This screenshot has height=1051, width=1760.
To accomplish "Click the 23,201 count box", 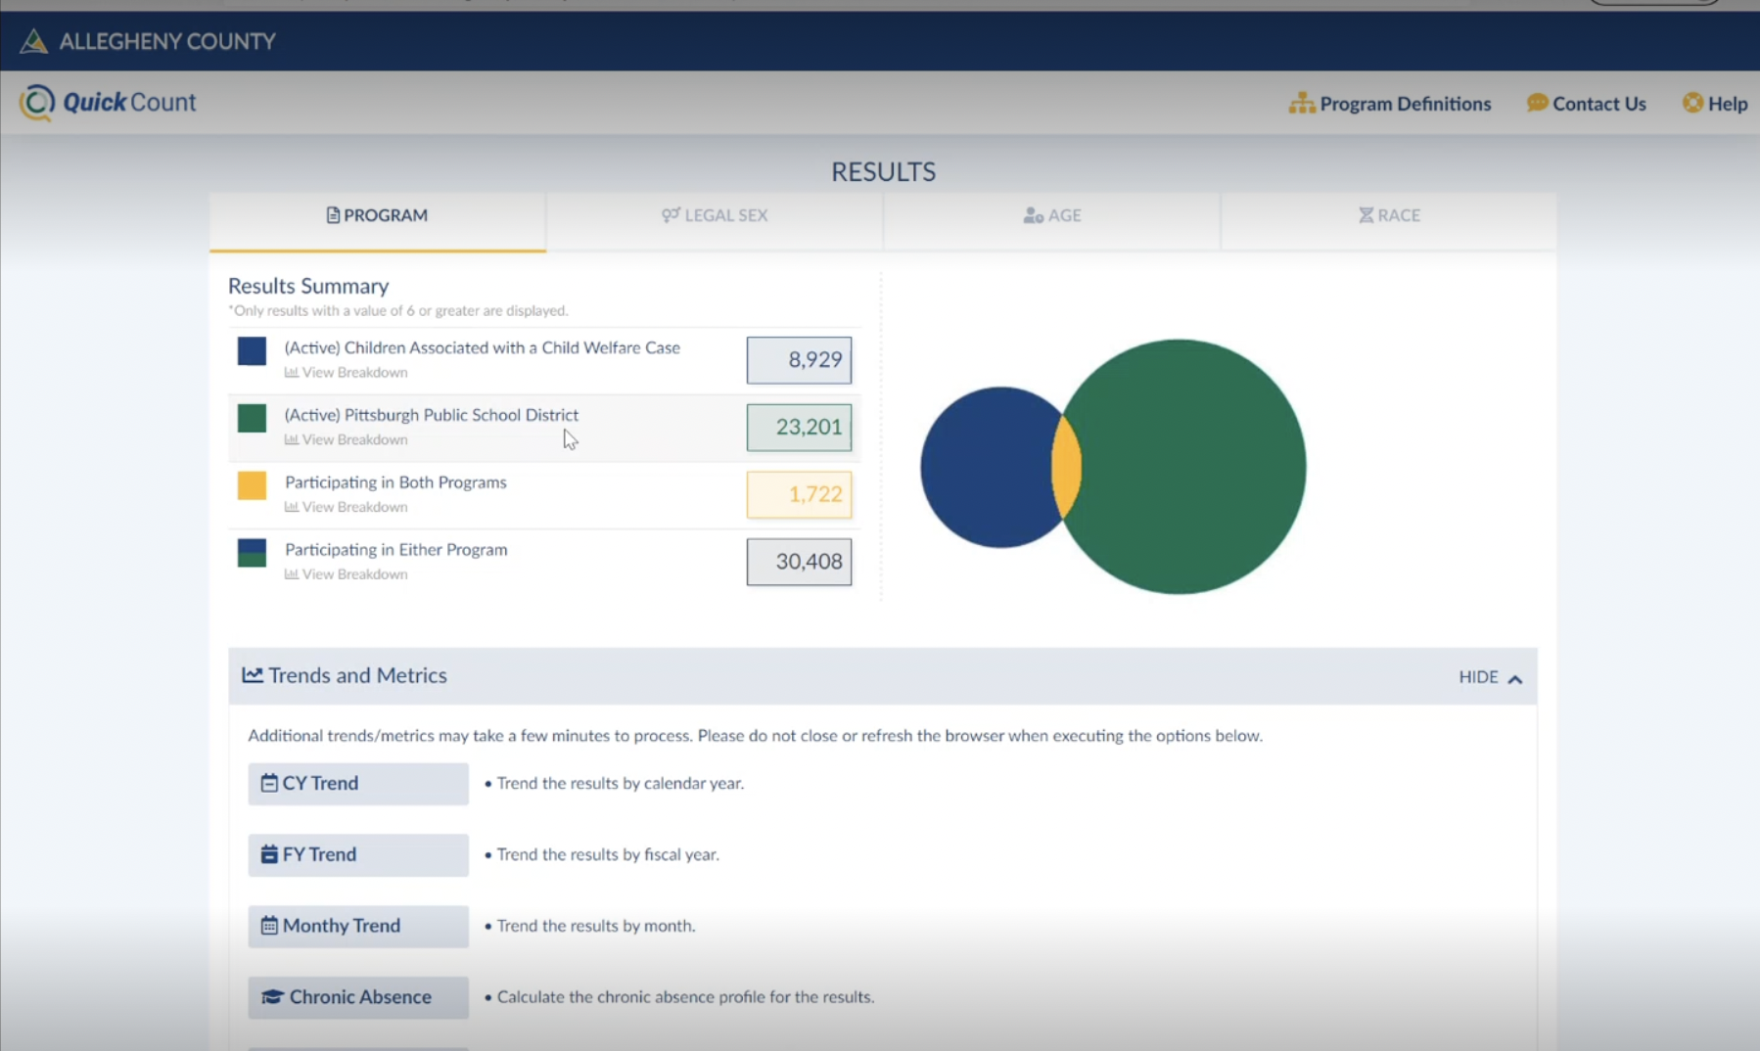I will 799,428.
